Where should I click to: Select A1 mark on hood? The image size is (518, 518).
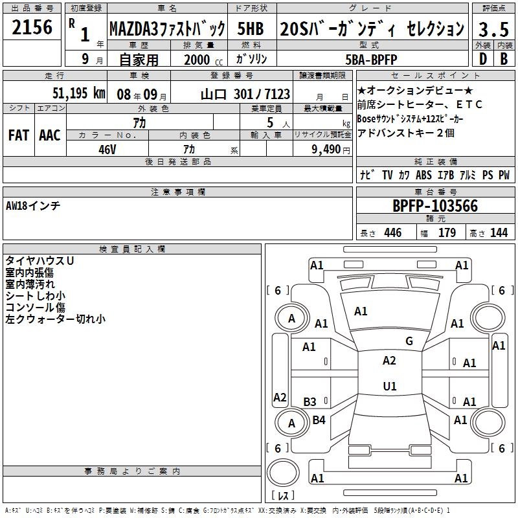click(361, 311)
